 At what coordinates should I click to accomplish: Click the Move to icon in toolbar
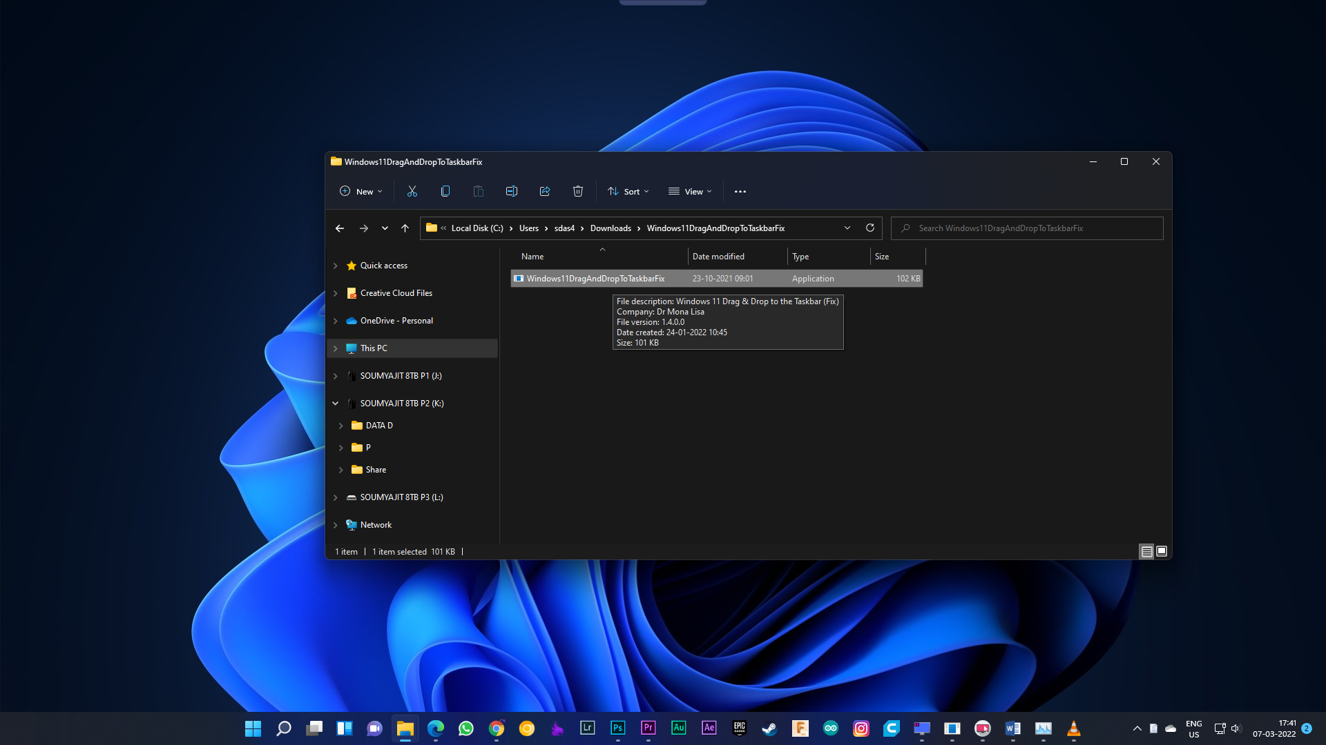545,191
